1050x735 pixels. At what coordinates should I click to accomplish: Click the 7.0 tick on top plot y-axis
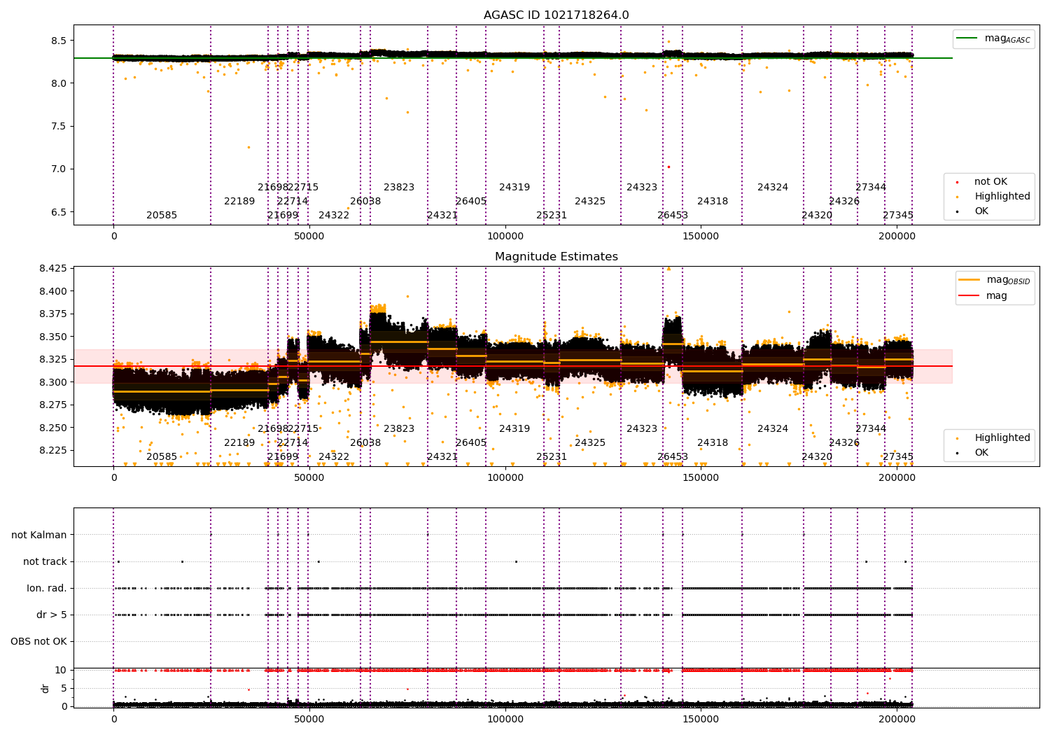coord(59,169)
